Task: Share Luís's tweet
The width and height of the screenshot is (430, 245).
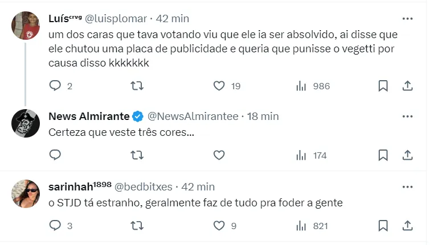Action: click(x=408, y=86)
